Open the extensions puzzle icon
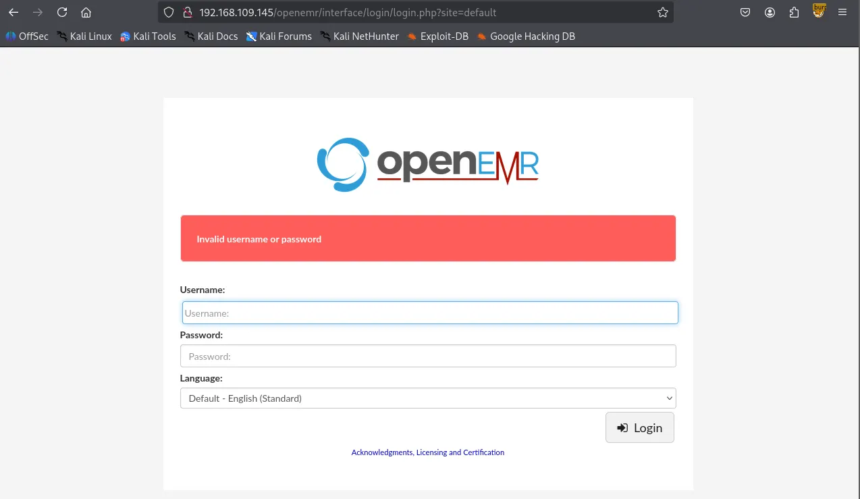The width and height of the screenshot is (860, 499). click(794, 12)
